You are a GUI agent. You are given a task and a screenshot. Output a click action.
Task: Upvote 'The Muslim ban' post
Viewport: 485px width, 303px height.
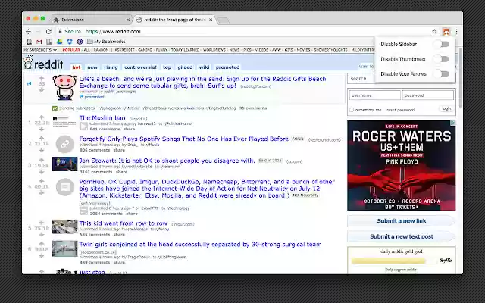point(42,117)
